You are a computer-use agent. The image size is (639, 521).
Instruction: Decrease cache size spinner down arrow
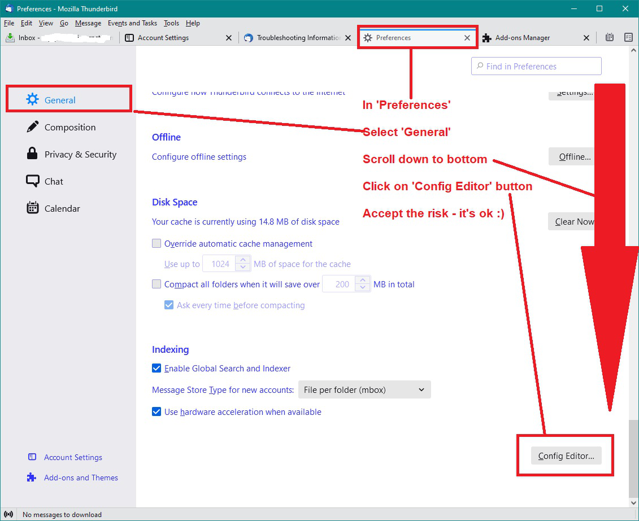tap(243, 268)
